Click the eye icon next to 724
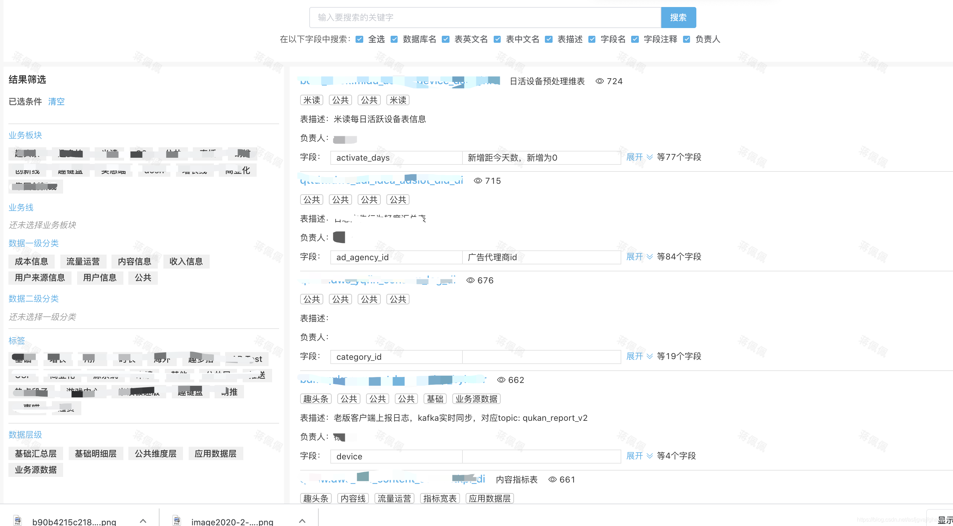The width and height of the screenshot is (953, 526). point(599,81)
